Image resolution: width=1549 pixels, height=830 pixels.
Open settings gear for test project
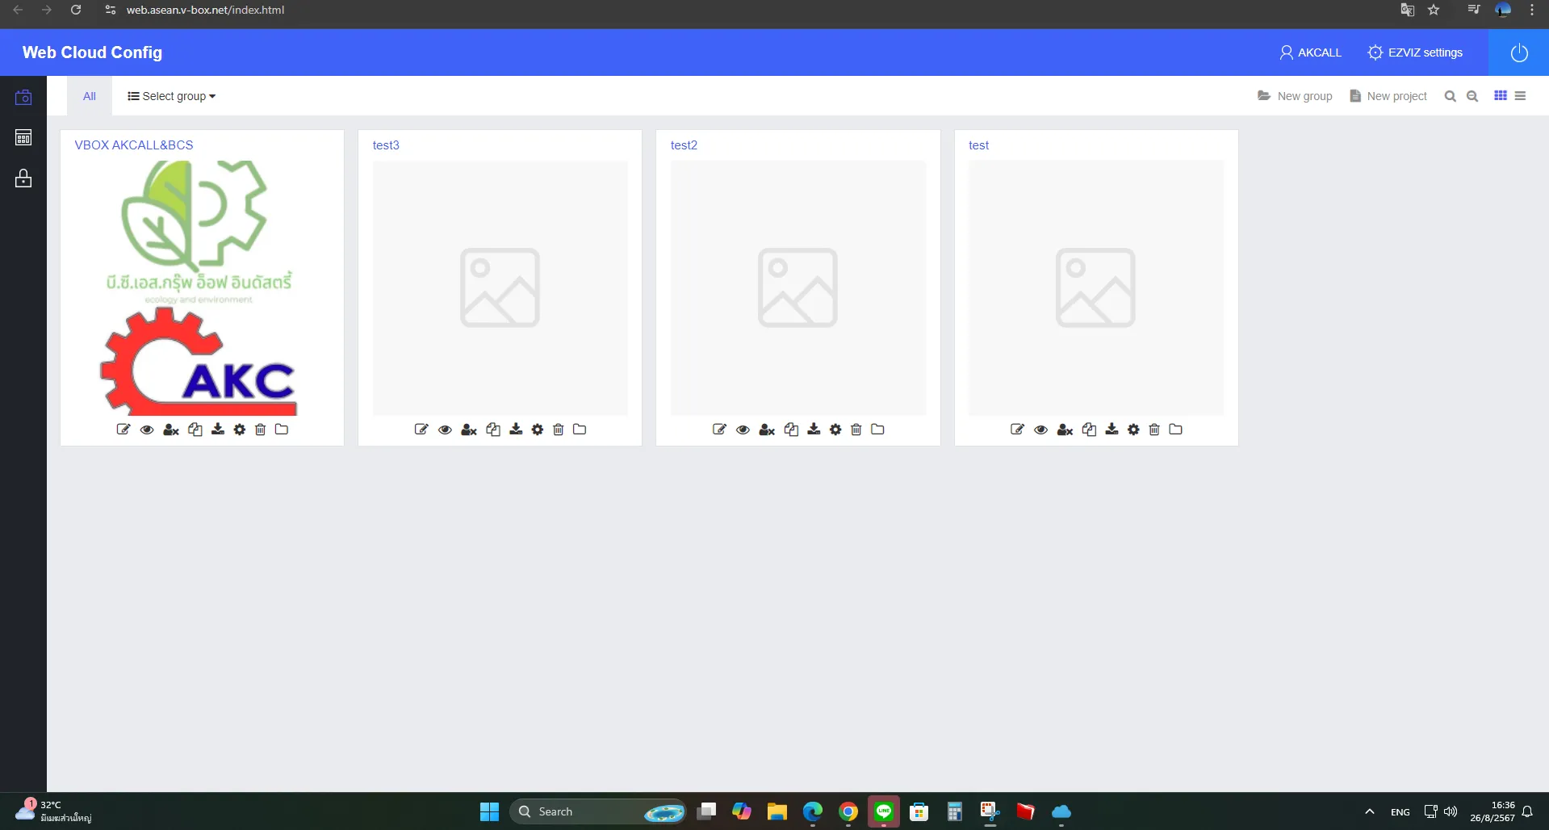click(x=1133, y=430)
